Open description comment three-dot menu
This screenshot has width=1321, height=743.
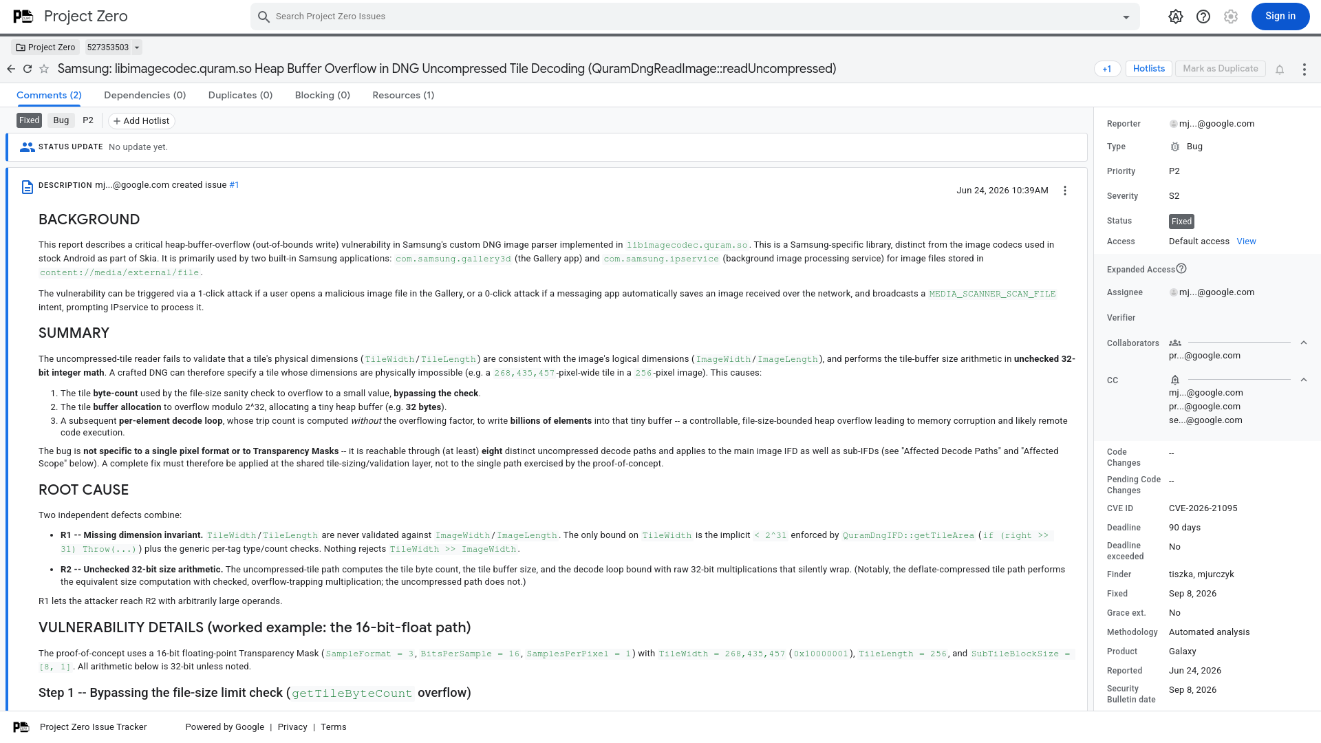[1065, 191]
